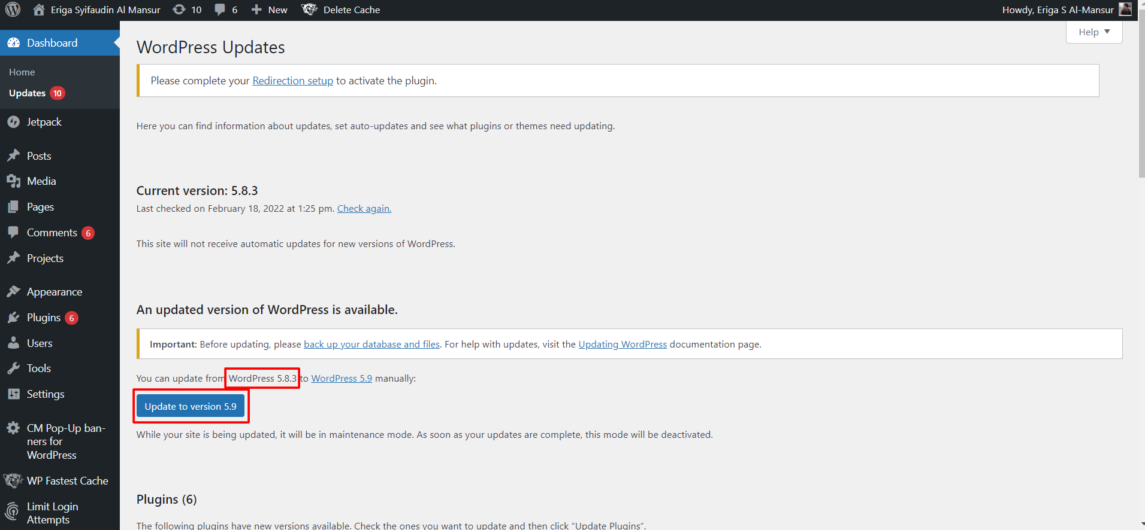Click the WP Fastest Cache sidebar icon
Image resolution: width=1145 pixels, height=530 pixels.
(13, 480)
